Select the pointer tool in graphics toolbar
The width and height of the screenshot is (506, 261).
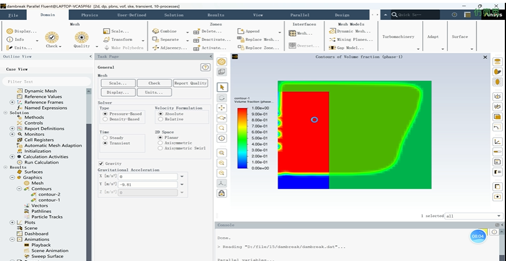coord(221,87)
